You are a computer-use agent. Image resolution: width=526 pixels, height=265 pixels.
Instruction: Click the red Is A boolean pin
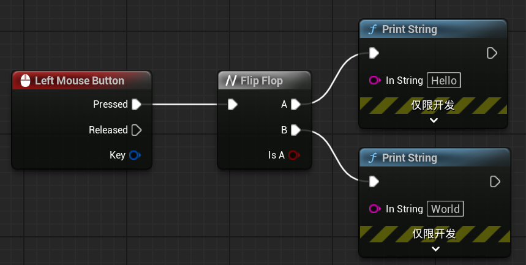(294, 155)
